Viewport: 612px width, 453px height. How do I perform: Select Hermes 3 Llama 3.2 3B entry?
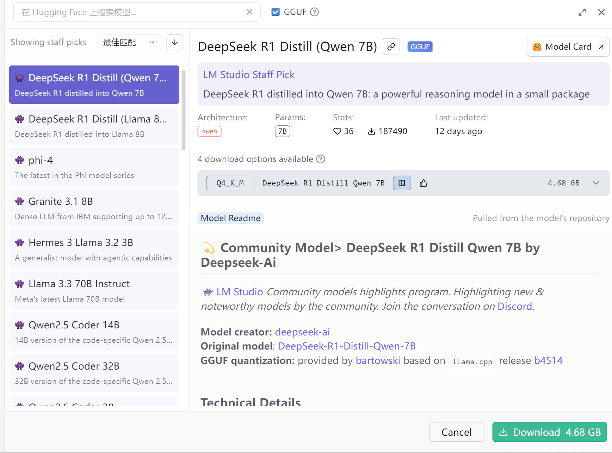(94, 250)
